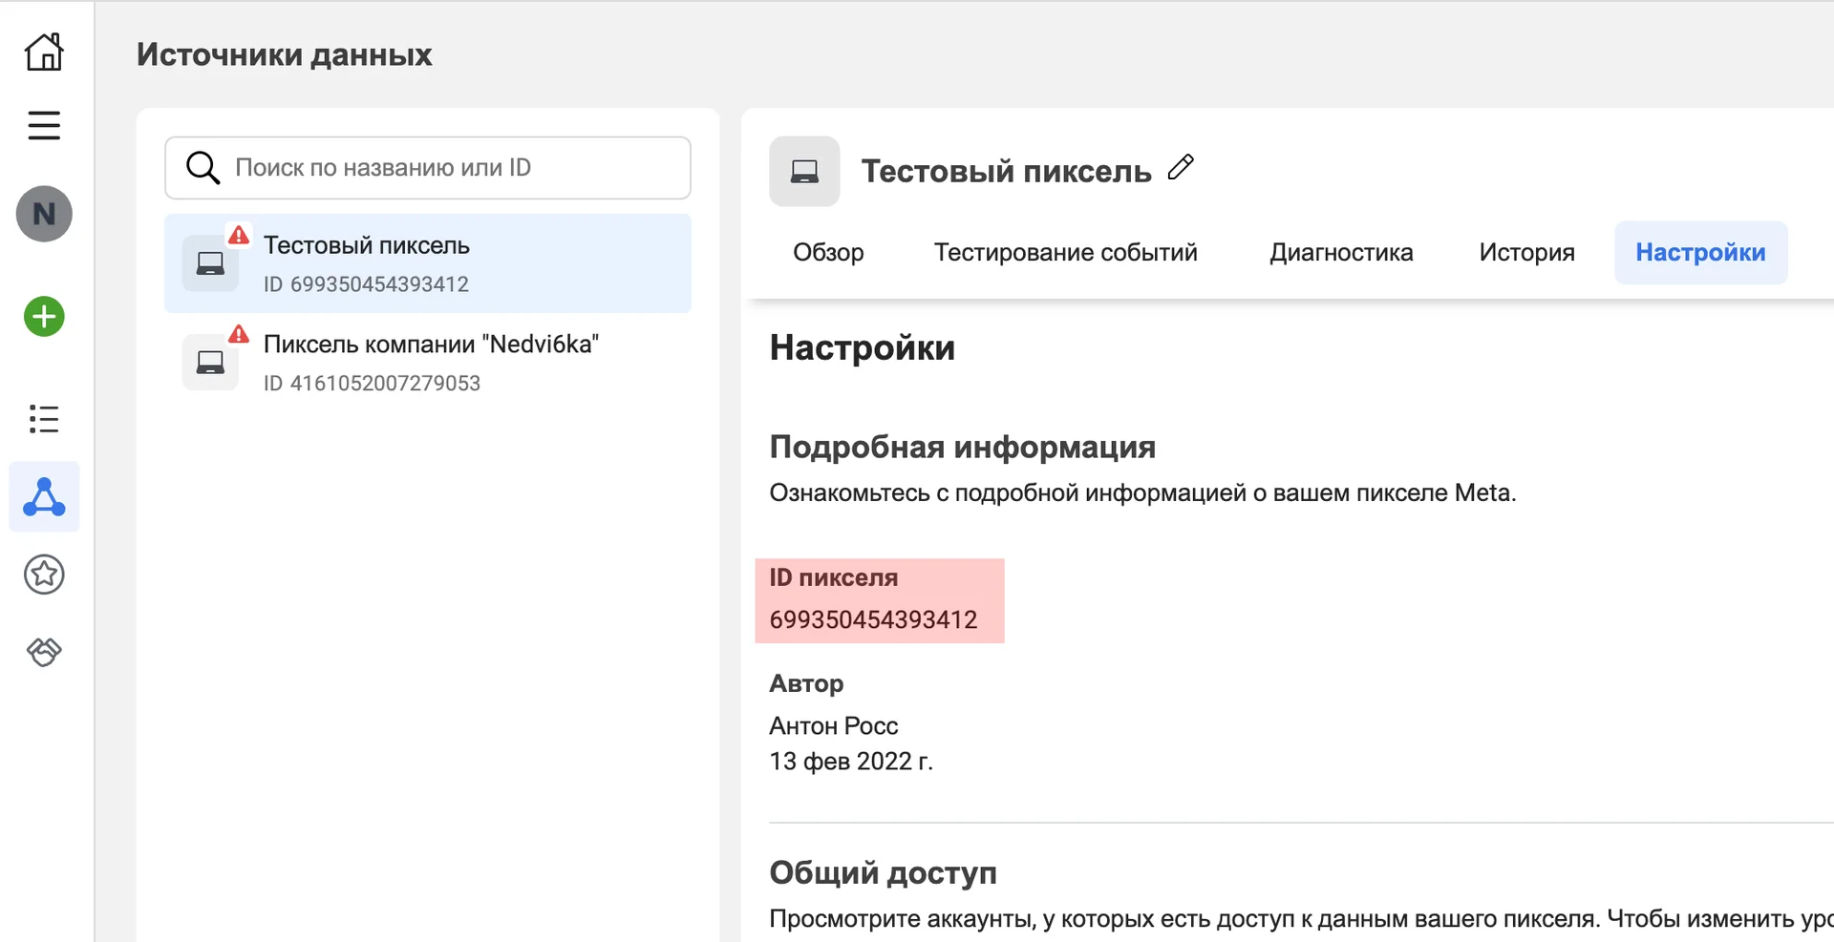1834x942 pixels.
Task: Click the Общий доступ heading
Action: point(884,872)
